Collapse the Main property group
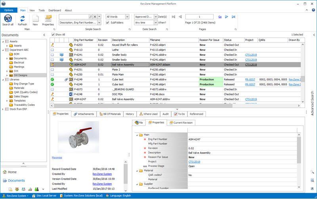317x199 pixels. [137, 135]
